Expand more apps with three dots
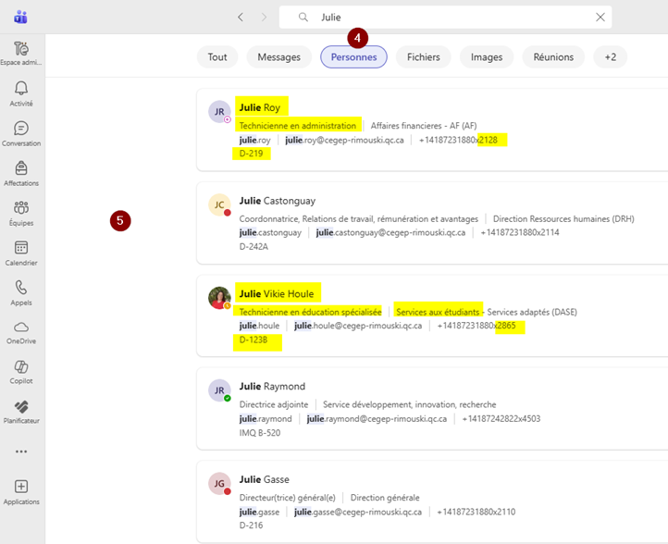Image resolution: width=668 pixels, height=544 pixels. [x=21, y=451]
